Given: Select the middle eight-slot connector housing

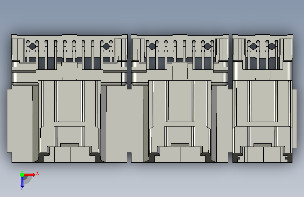Looking at the screenshot, I should click(180, 98).
